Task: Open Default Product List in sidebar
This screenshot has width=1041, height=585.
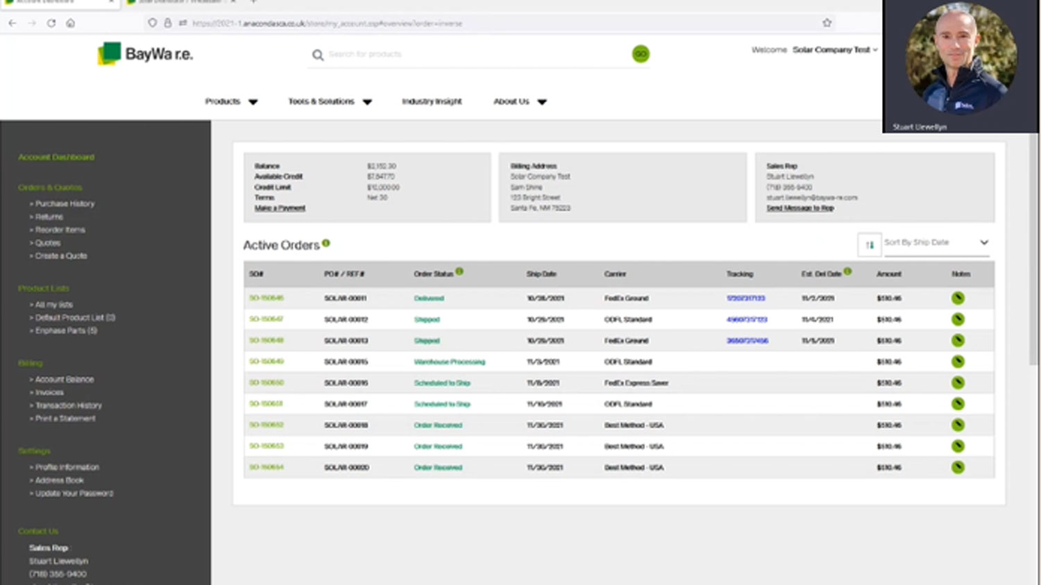Action: (x=75, y=318)
